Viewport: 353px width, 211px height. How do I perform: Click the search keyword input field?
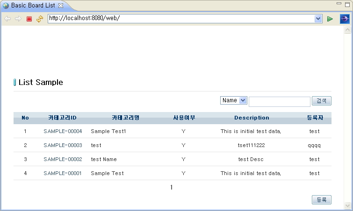coord(280,102)
